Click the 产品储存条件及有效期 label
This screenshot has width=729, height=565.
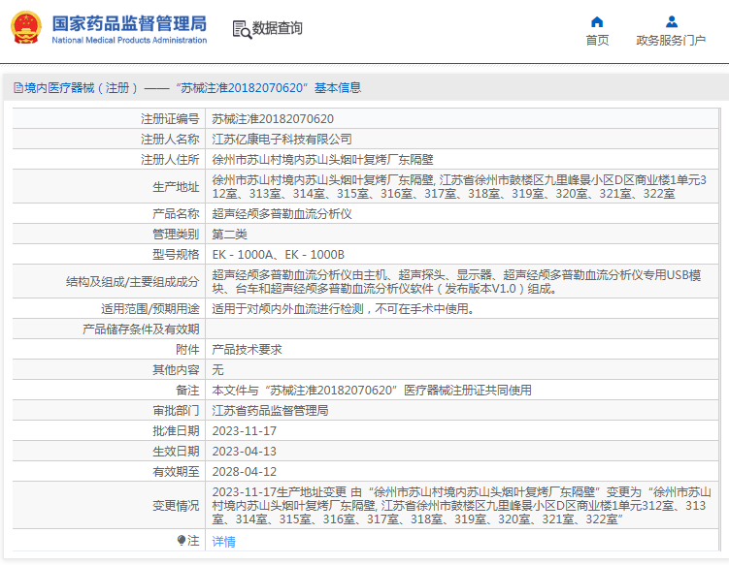point(141,330)
